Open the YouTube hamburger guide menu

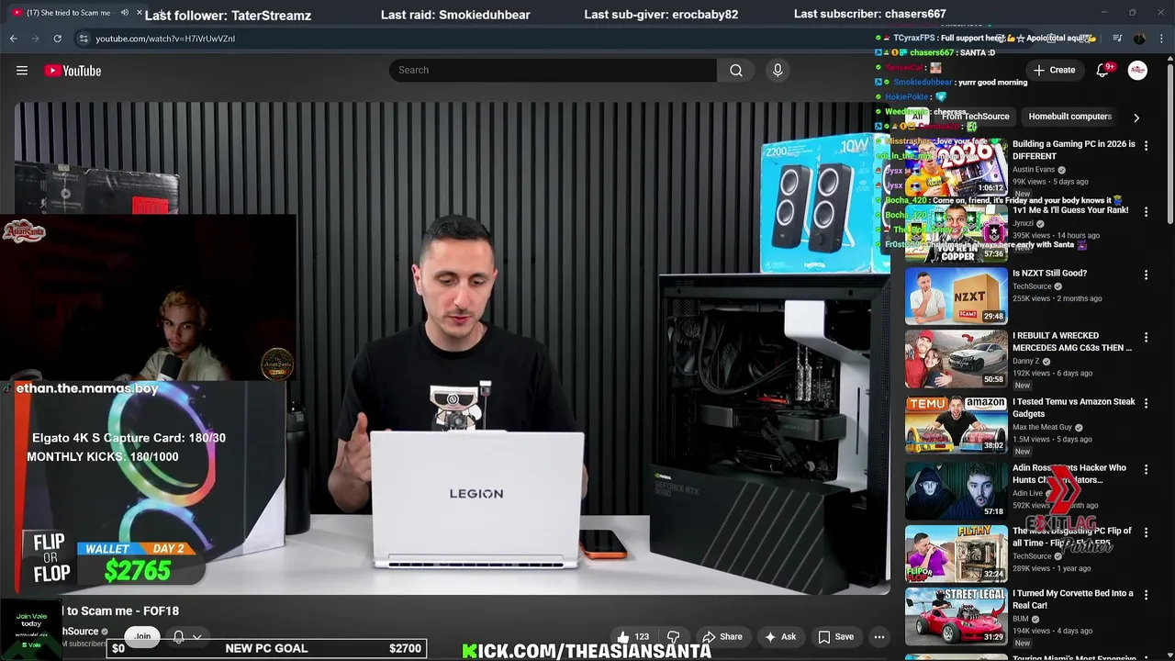pyautogui.click(x=22, y=71)
